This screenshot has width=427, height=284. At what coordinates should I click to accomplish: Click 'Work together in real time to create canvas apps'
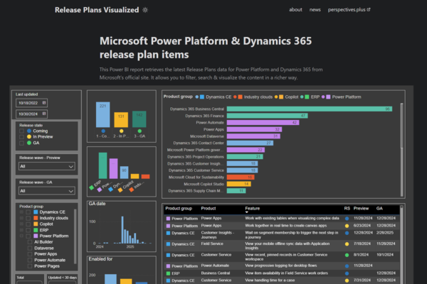point(286,226)
